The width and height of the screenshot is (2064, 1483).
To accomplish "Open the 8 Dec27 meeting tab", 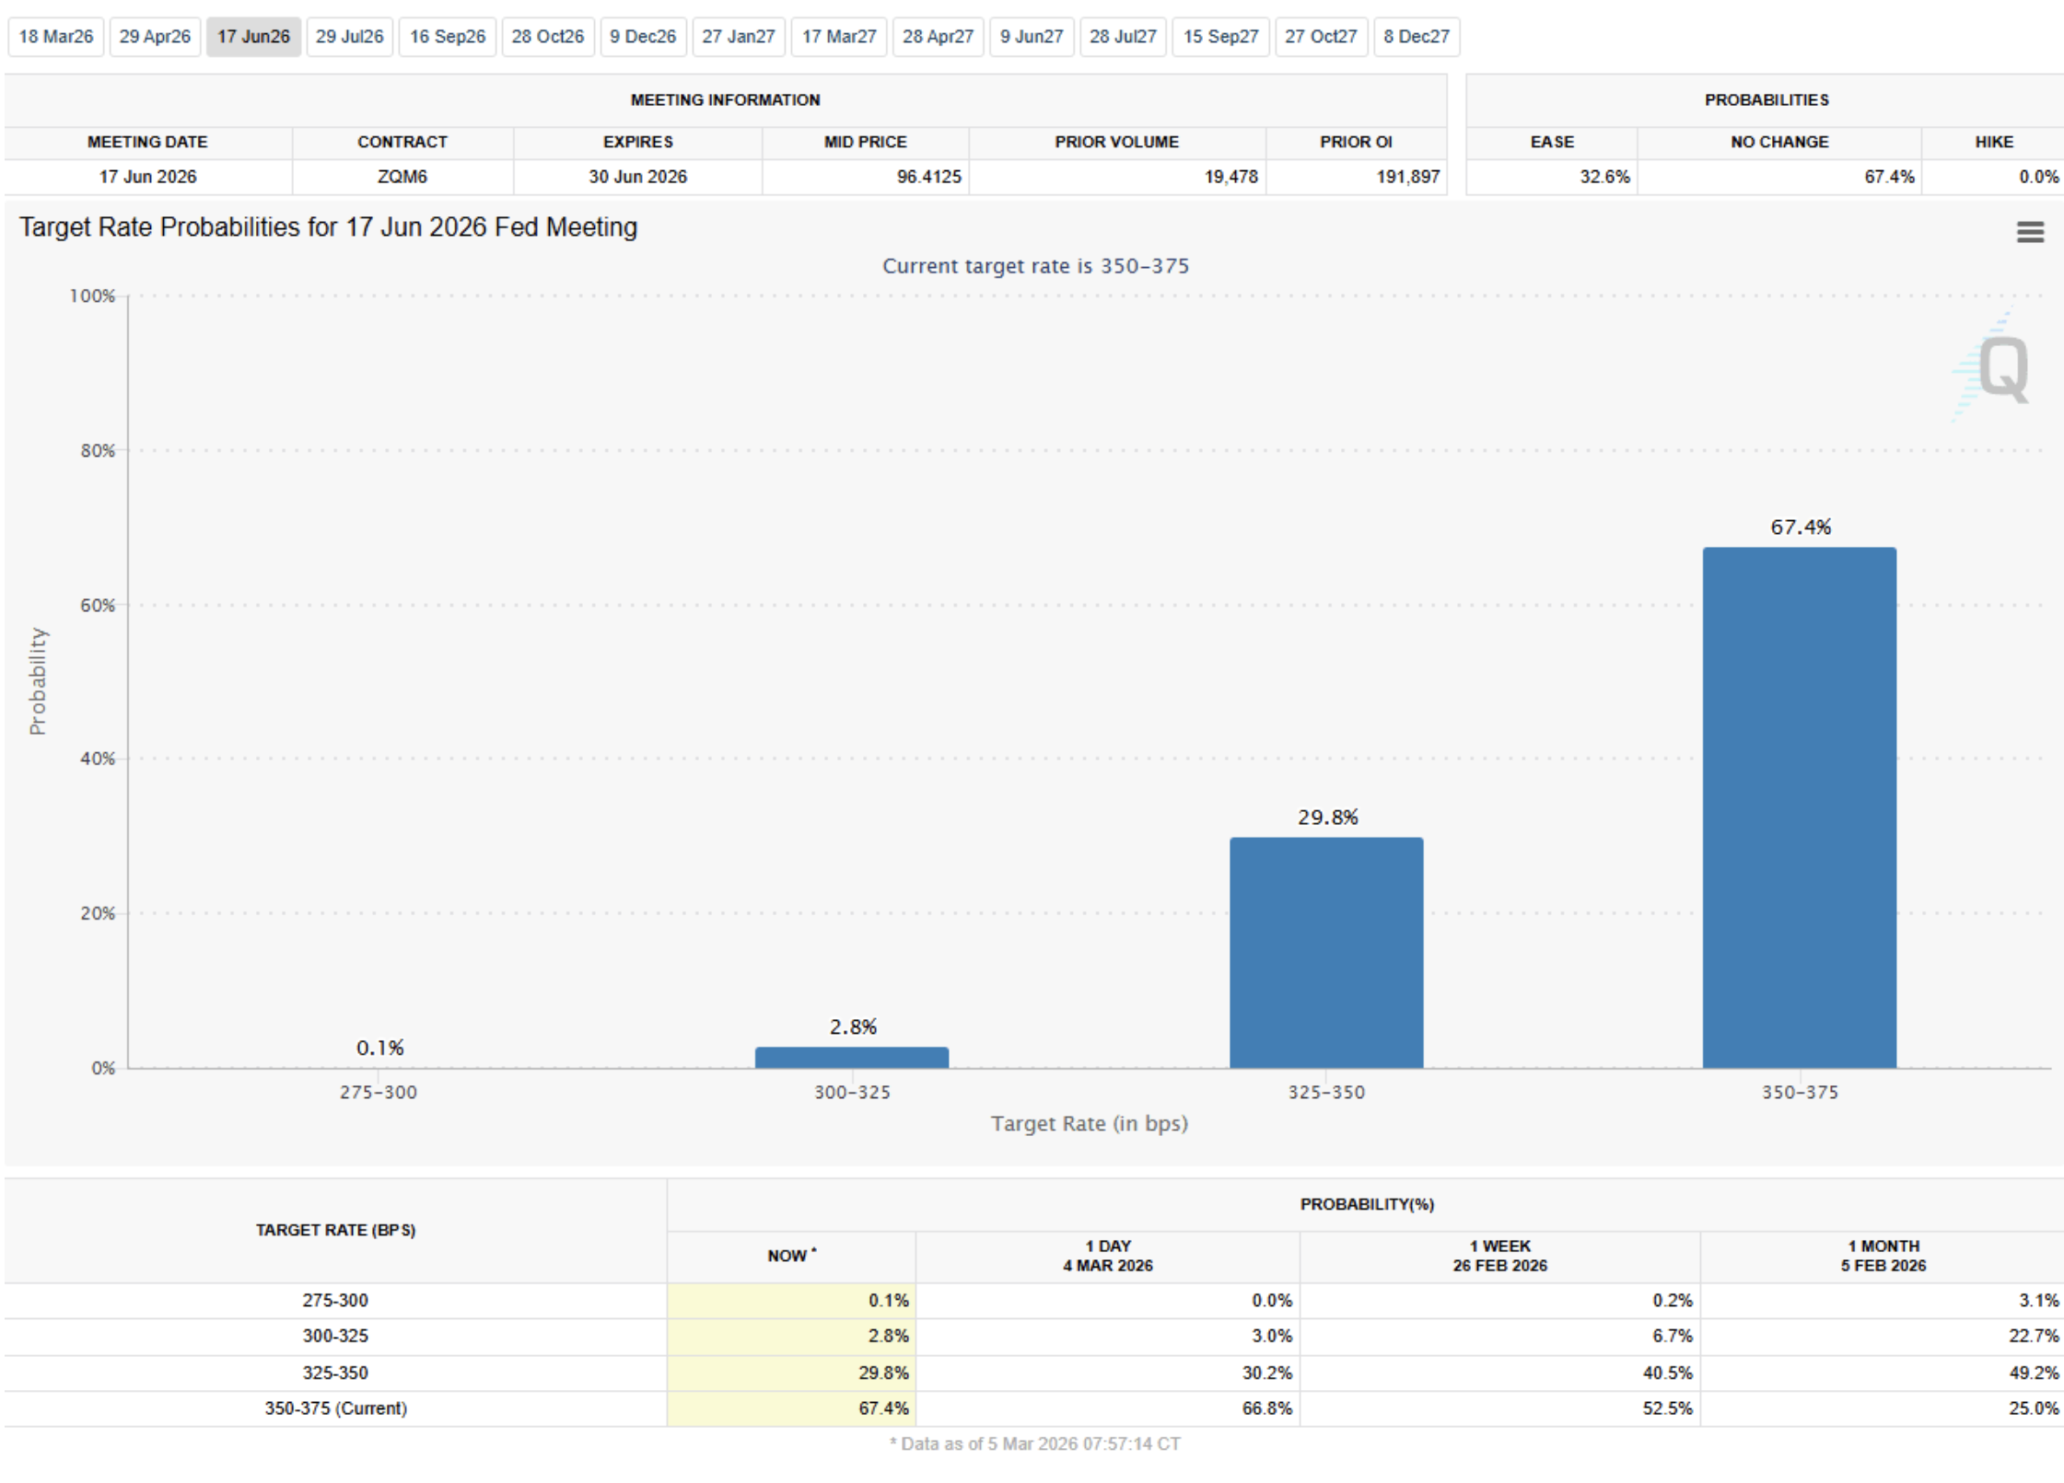I will pos(1417,37).
